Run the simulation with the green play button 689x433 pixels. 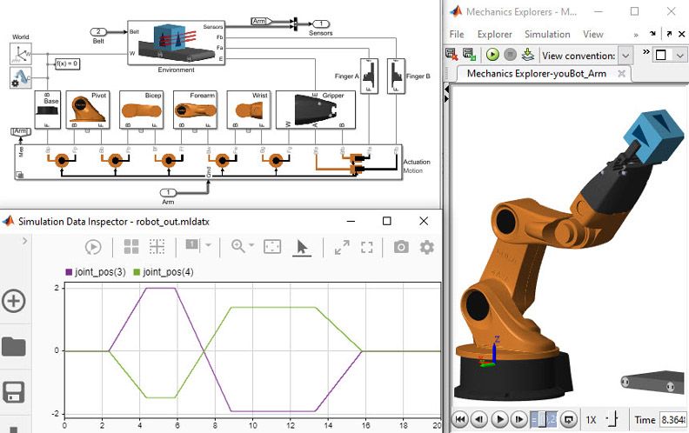[x=493, y=55]
